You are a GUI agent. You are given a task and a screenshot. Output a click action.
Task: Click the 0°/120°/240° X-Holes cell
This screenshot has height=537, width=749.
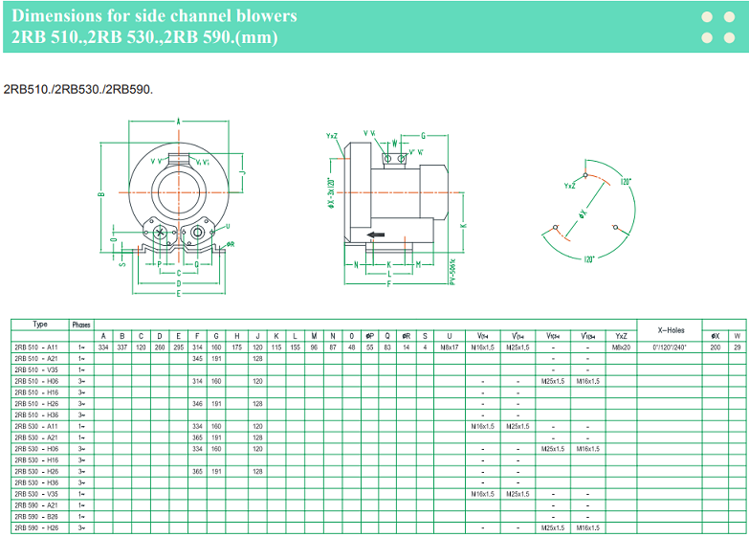(x=670, y=347)
